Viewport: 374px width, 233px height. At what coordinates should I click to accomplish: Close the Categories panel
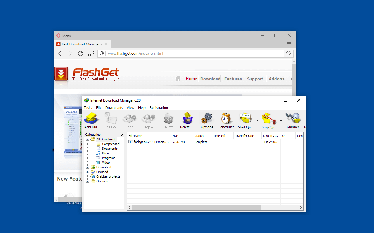(122, 135)
